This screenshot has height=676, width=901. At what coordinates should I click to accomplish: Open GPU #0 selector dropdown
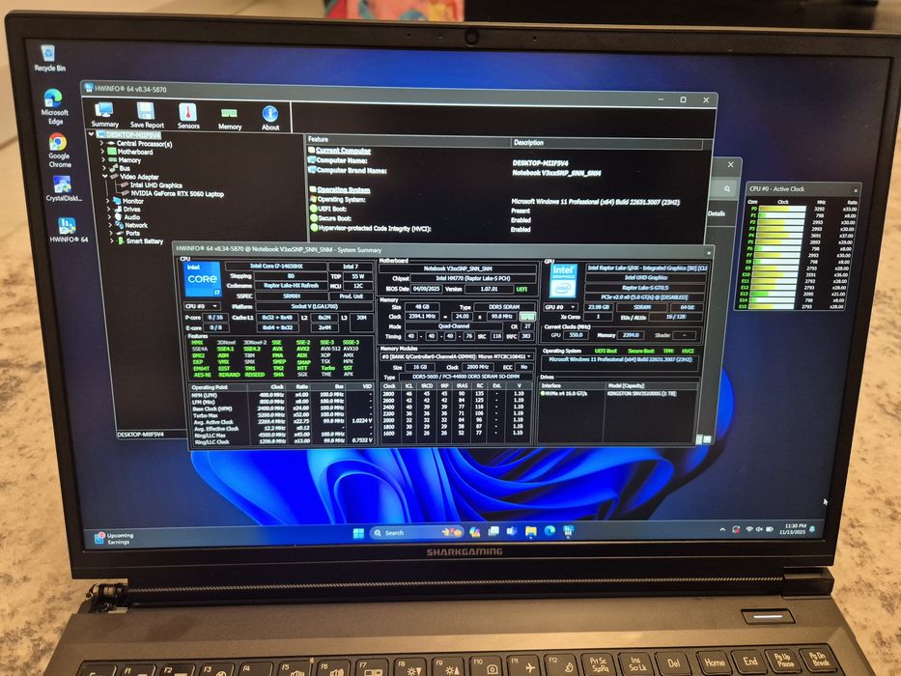pos(560,307)
